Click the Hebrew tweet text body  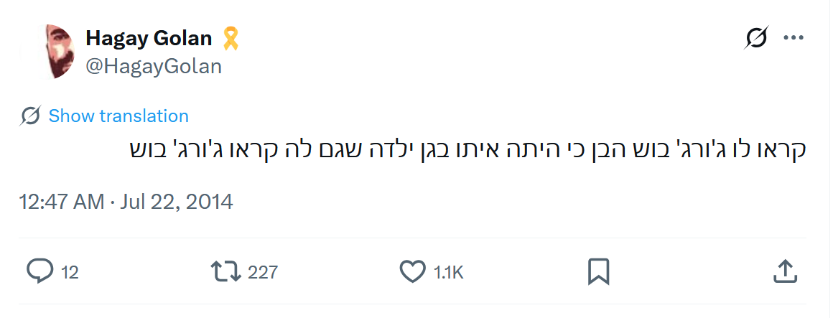(x=467, y=150)
